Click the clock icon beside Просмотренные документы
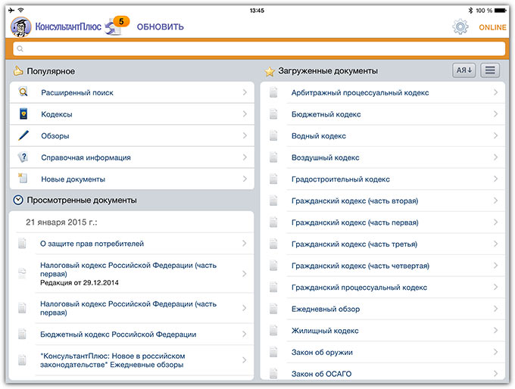 coord(18,200)
